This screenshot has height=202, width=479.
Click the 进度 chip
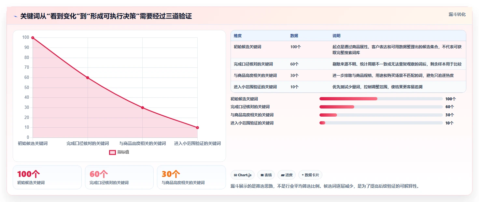287,175
